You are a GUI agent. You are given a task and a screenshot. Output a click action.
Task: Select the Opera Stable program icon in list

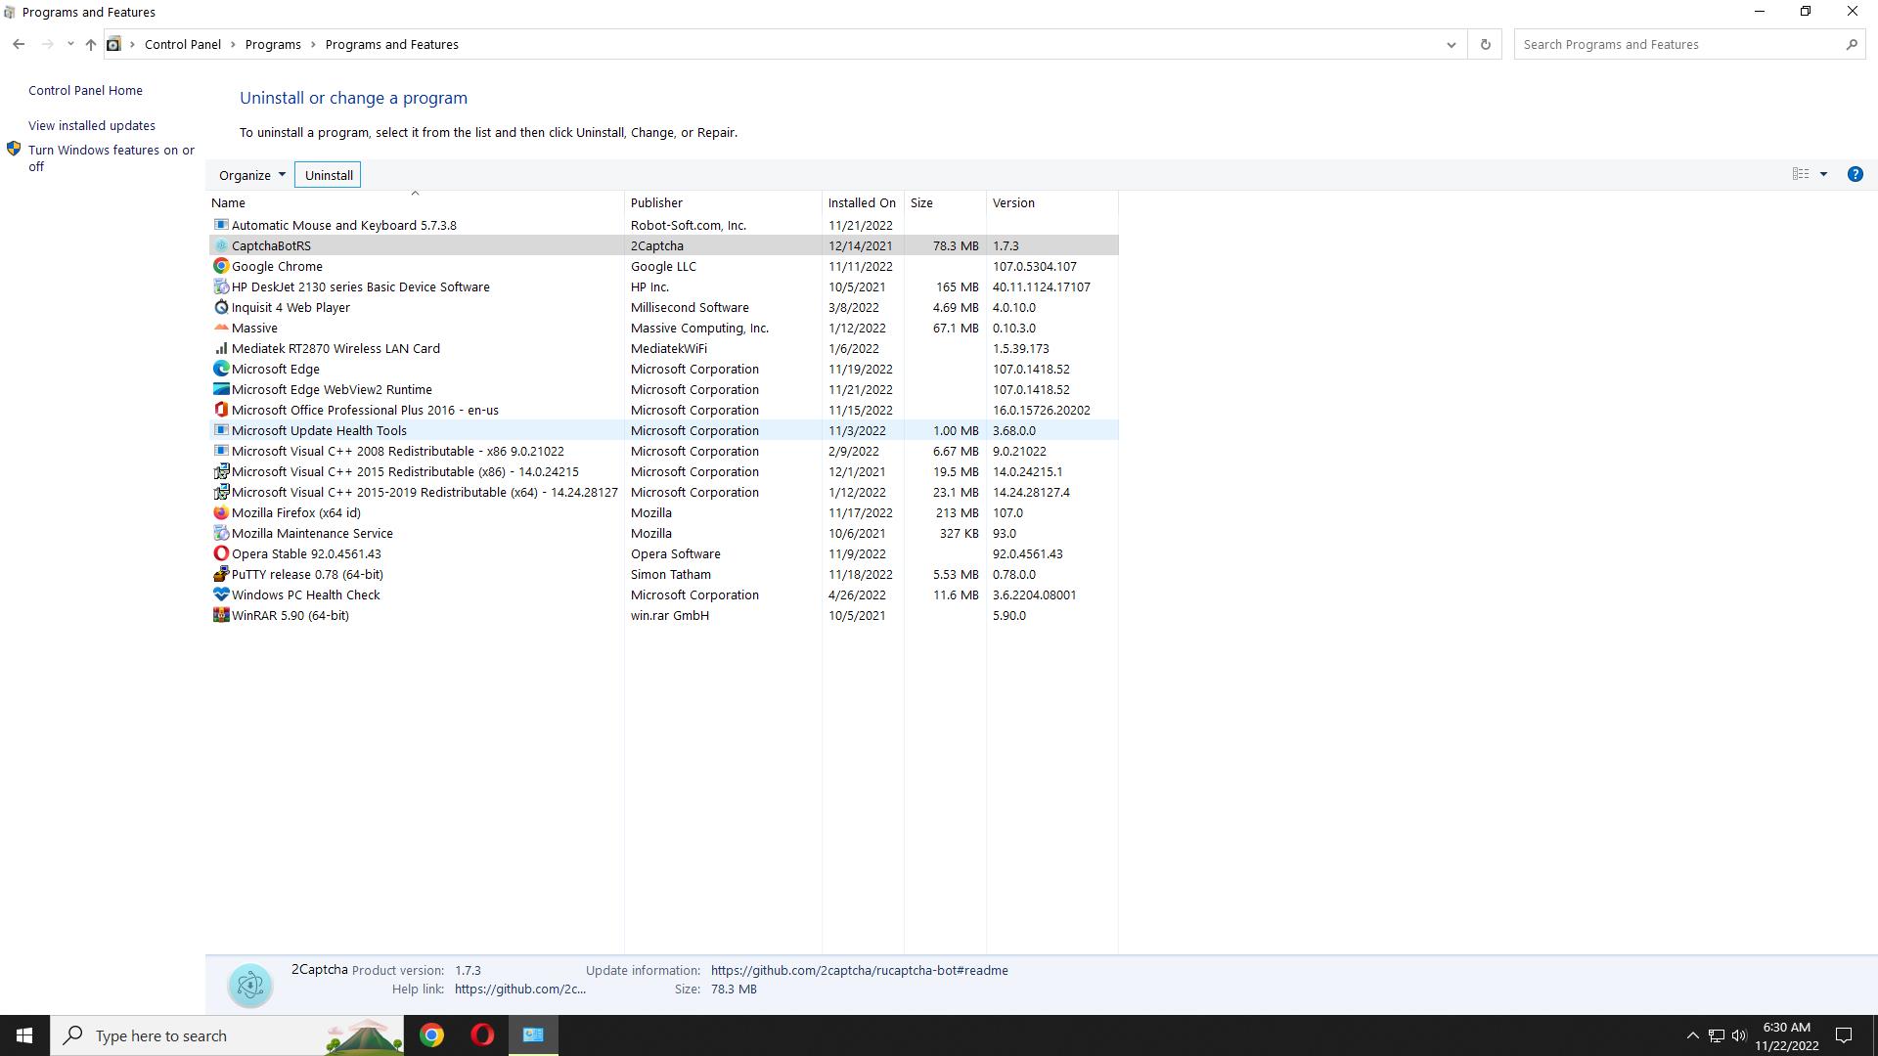pos(221,553)
